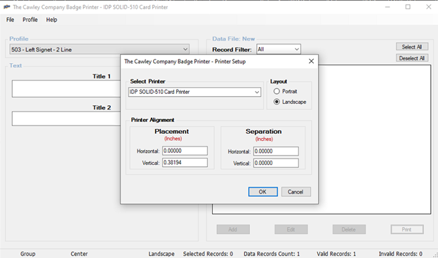
Task: Click the 'Data File: New' group label
Action: (x=233, y=39)
